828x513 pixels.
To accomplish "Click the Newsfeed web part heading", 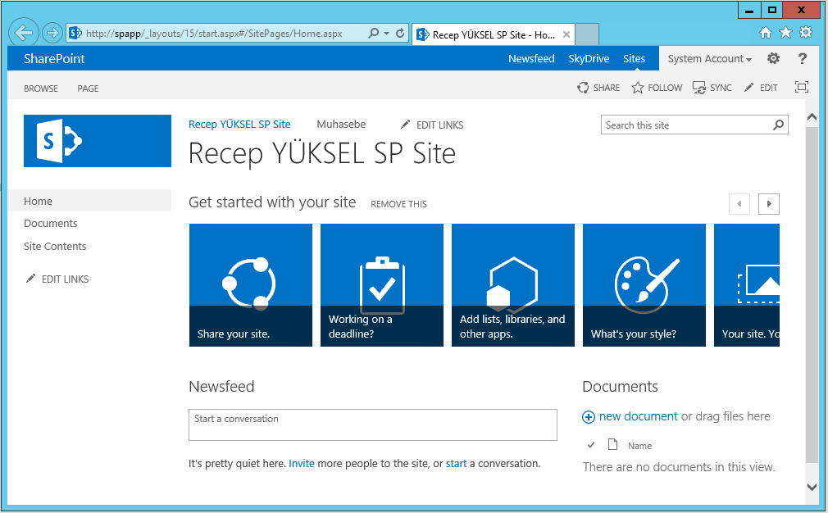I will click(x=221, y=386).
